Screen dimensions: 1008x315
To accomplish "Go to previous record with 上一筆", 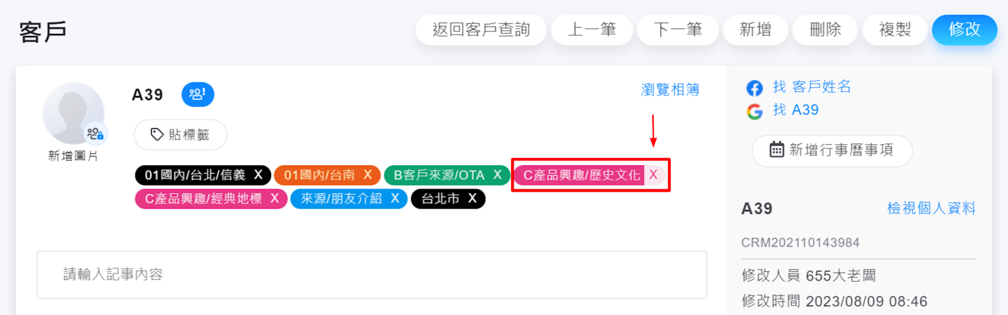I will (x=592, y=30).
